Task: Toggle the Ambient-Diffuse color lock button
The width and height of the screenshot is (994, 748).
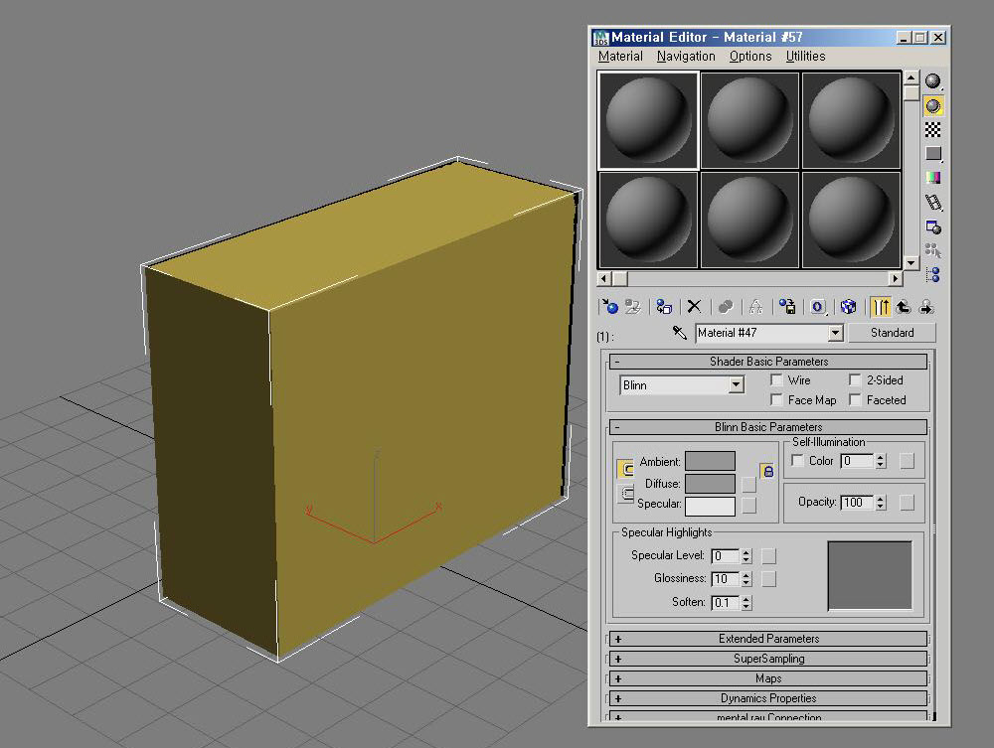Action: point(625,469)
